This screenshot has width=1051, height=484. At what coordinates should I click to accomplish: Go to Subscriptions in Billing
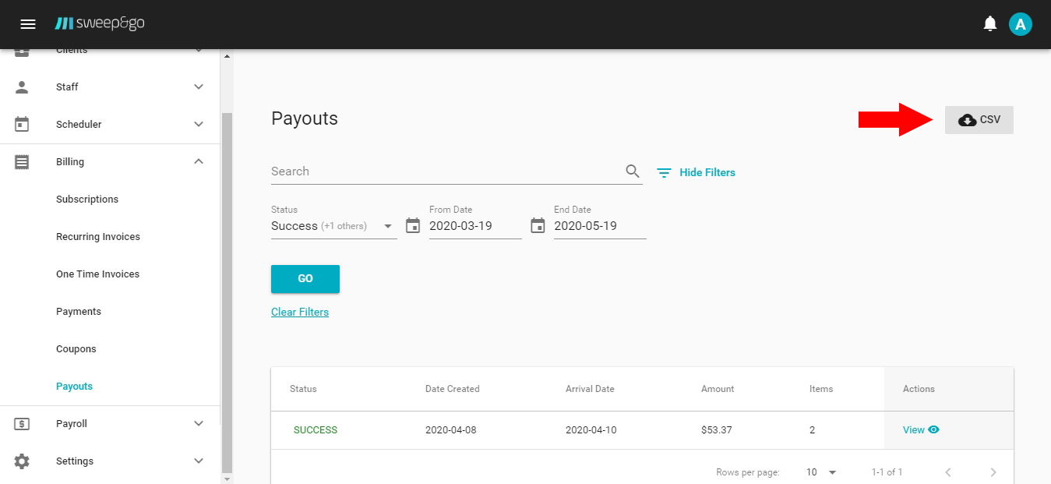(x=87, y=200)
